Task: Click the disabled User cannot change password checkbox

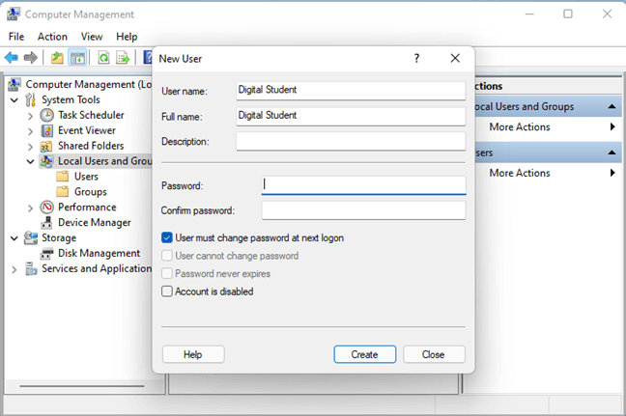Action: click(x=167, y=256)
